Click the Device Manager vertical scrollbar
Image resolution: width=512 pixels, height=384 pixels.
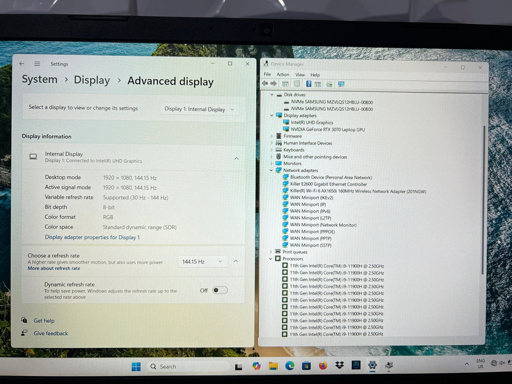tap(483, 199)
